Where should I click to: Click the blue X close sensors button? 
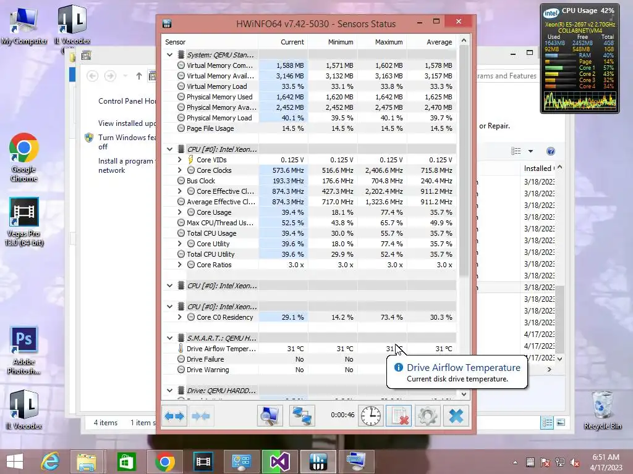(456, 415)
